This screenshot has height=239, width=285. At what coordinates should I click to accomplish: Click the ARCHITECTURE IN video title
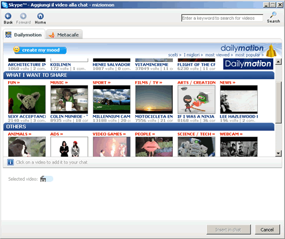[x=27, y=64]
